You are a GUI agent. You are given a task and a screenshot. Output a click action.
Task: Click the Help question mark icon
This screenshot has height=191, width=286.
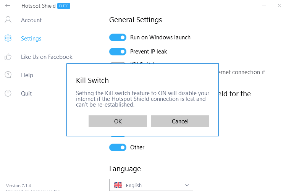click(x=8, y=75)
